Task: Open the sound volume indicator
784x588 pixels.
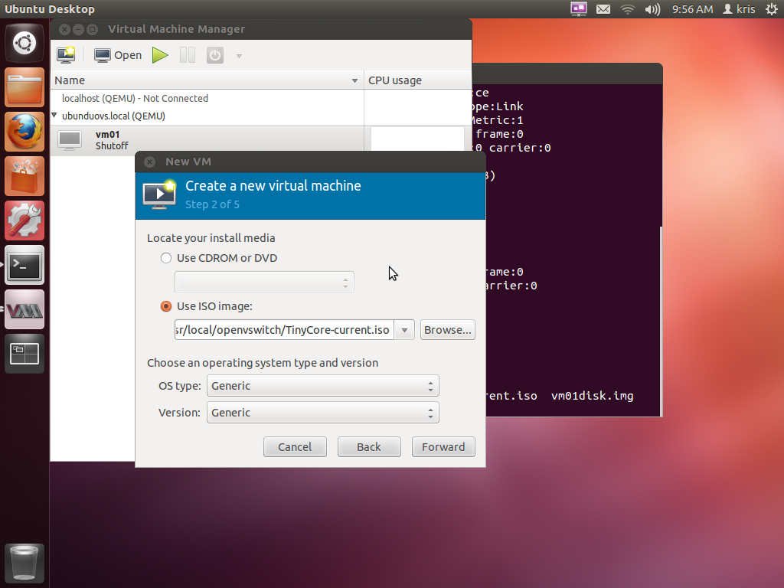Action: (x=652, y=9)
